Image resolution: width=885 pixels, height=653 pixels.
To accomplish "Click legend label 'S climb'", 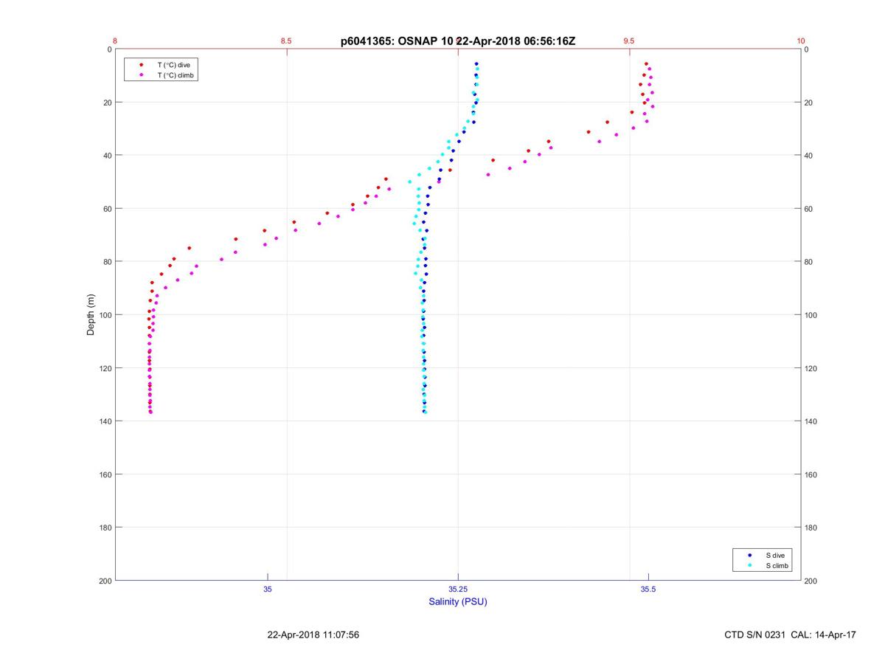I will click(777, 565).
